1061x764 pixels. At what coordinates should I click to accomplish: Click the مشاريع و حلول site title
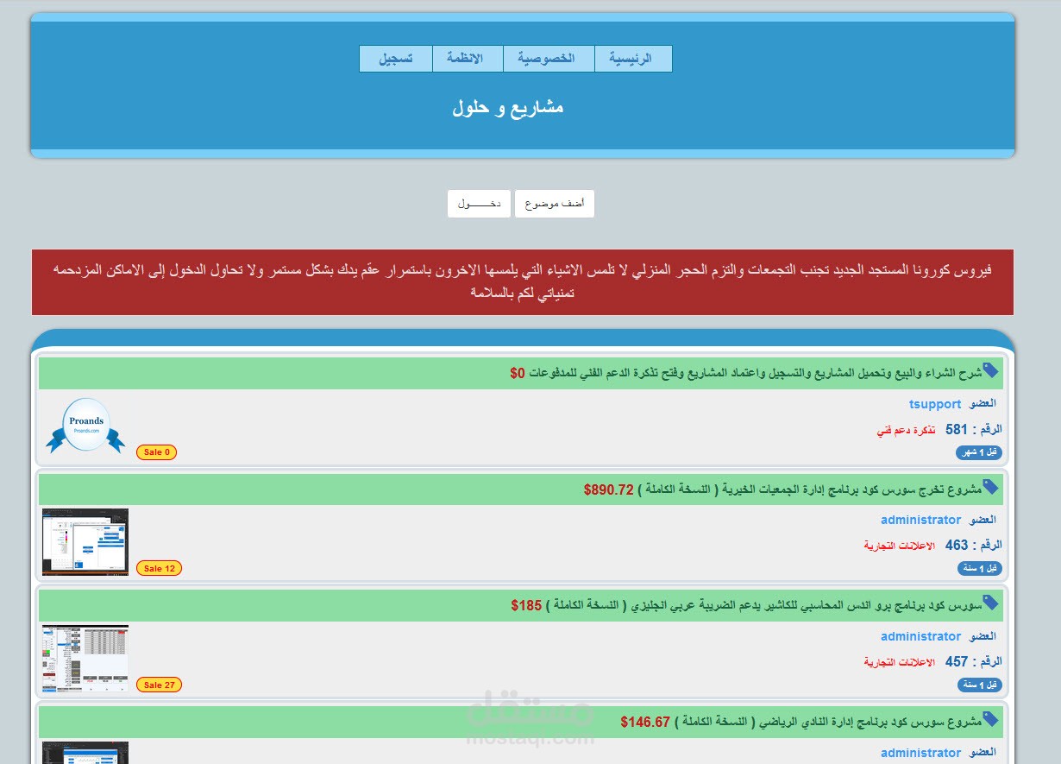(x=507, y=108)
